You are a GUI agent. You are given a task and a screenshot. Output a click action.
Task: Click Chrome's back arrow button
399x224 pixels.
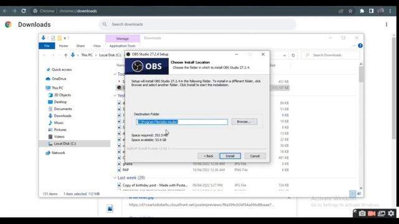click(x=5, y=11)
